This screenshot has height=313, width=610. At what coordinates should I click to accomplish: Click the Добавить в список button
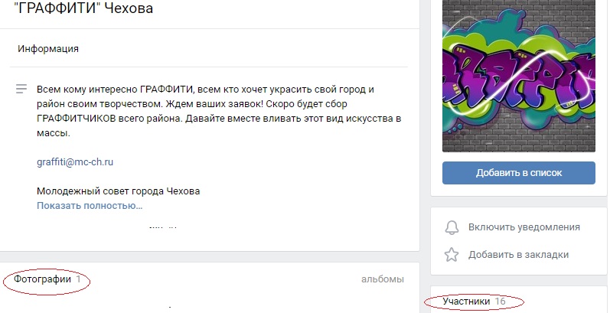519,173
